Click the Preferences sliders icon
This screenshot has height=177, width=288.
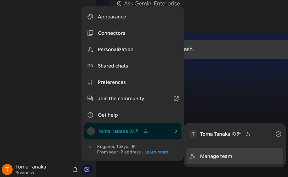click(x=90, y=82)
